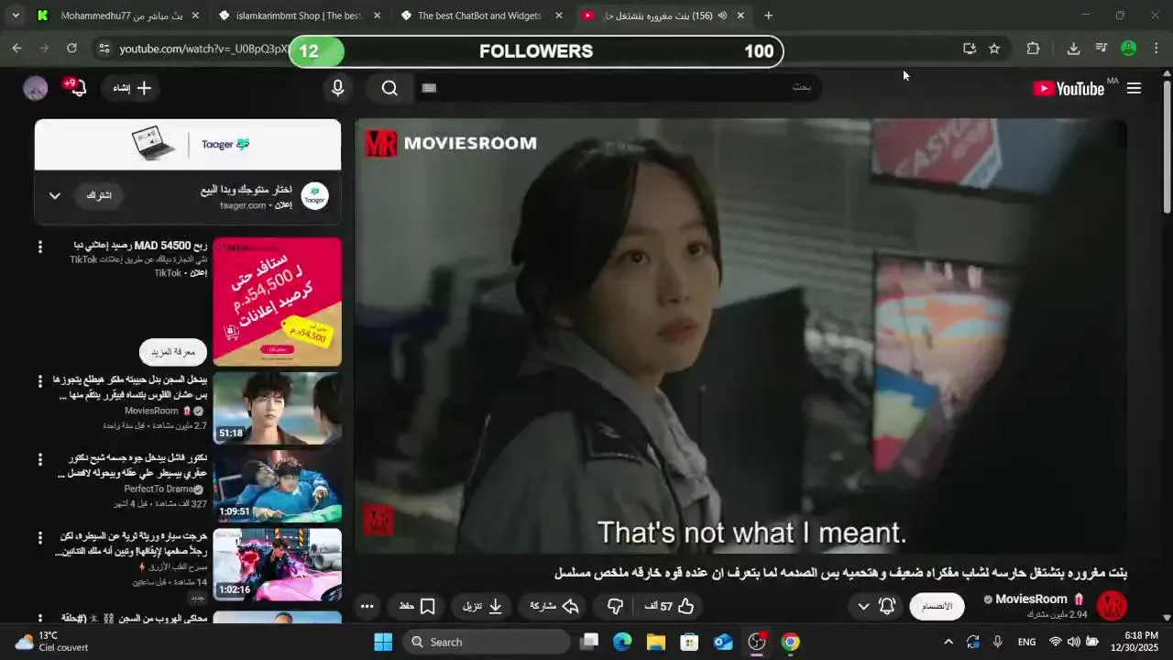Close The best ChatBot and Widgets tab

(x=559, y=16)
